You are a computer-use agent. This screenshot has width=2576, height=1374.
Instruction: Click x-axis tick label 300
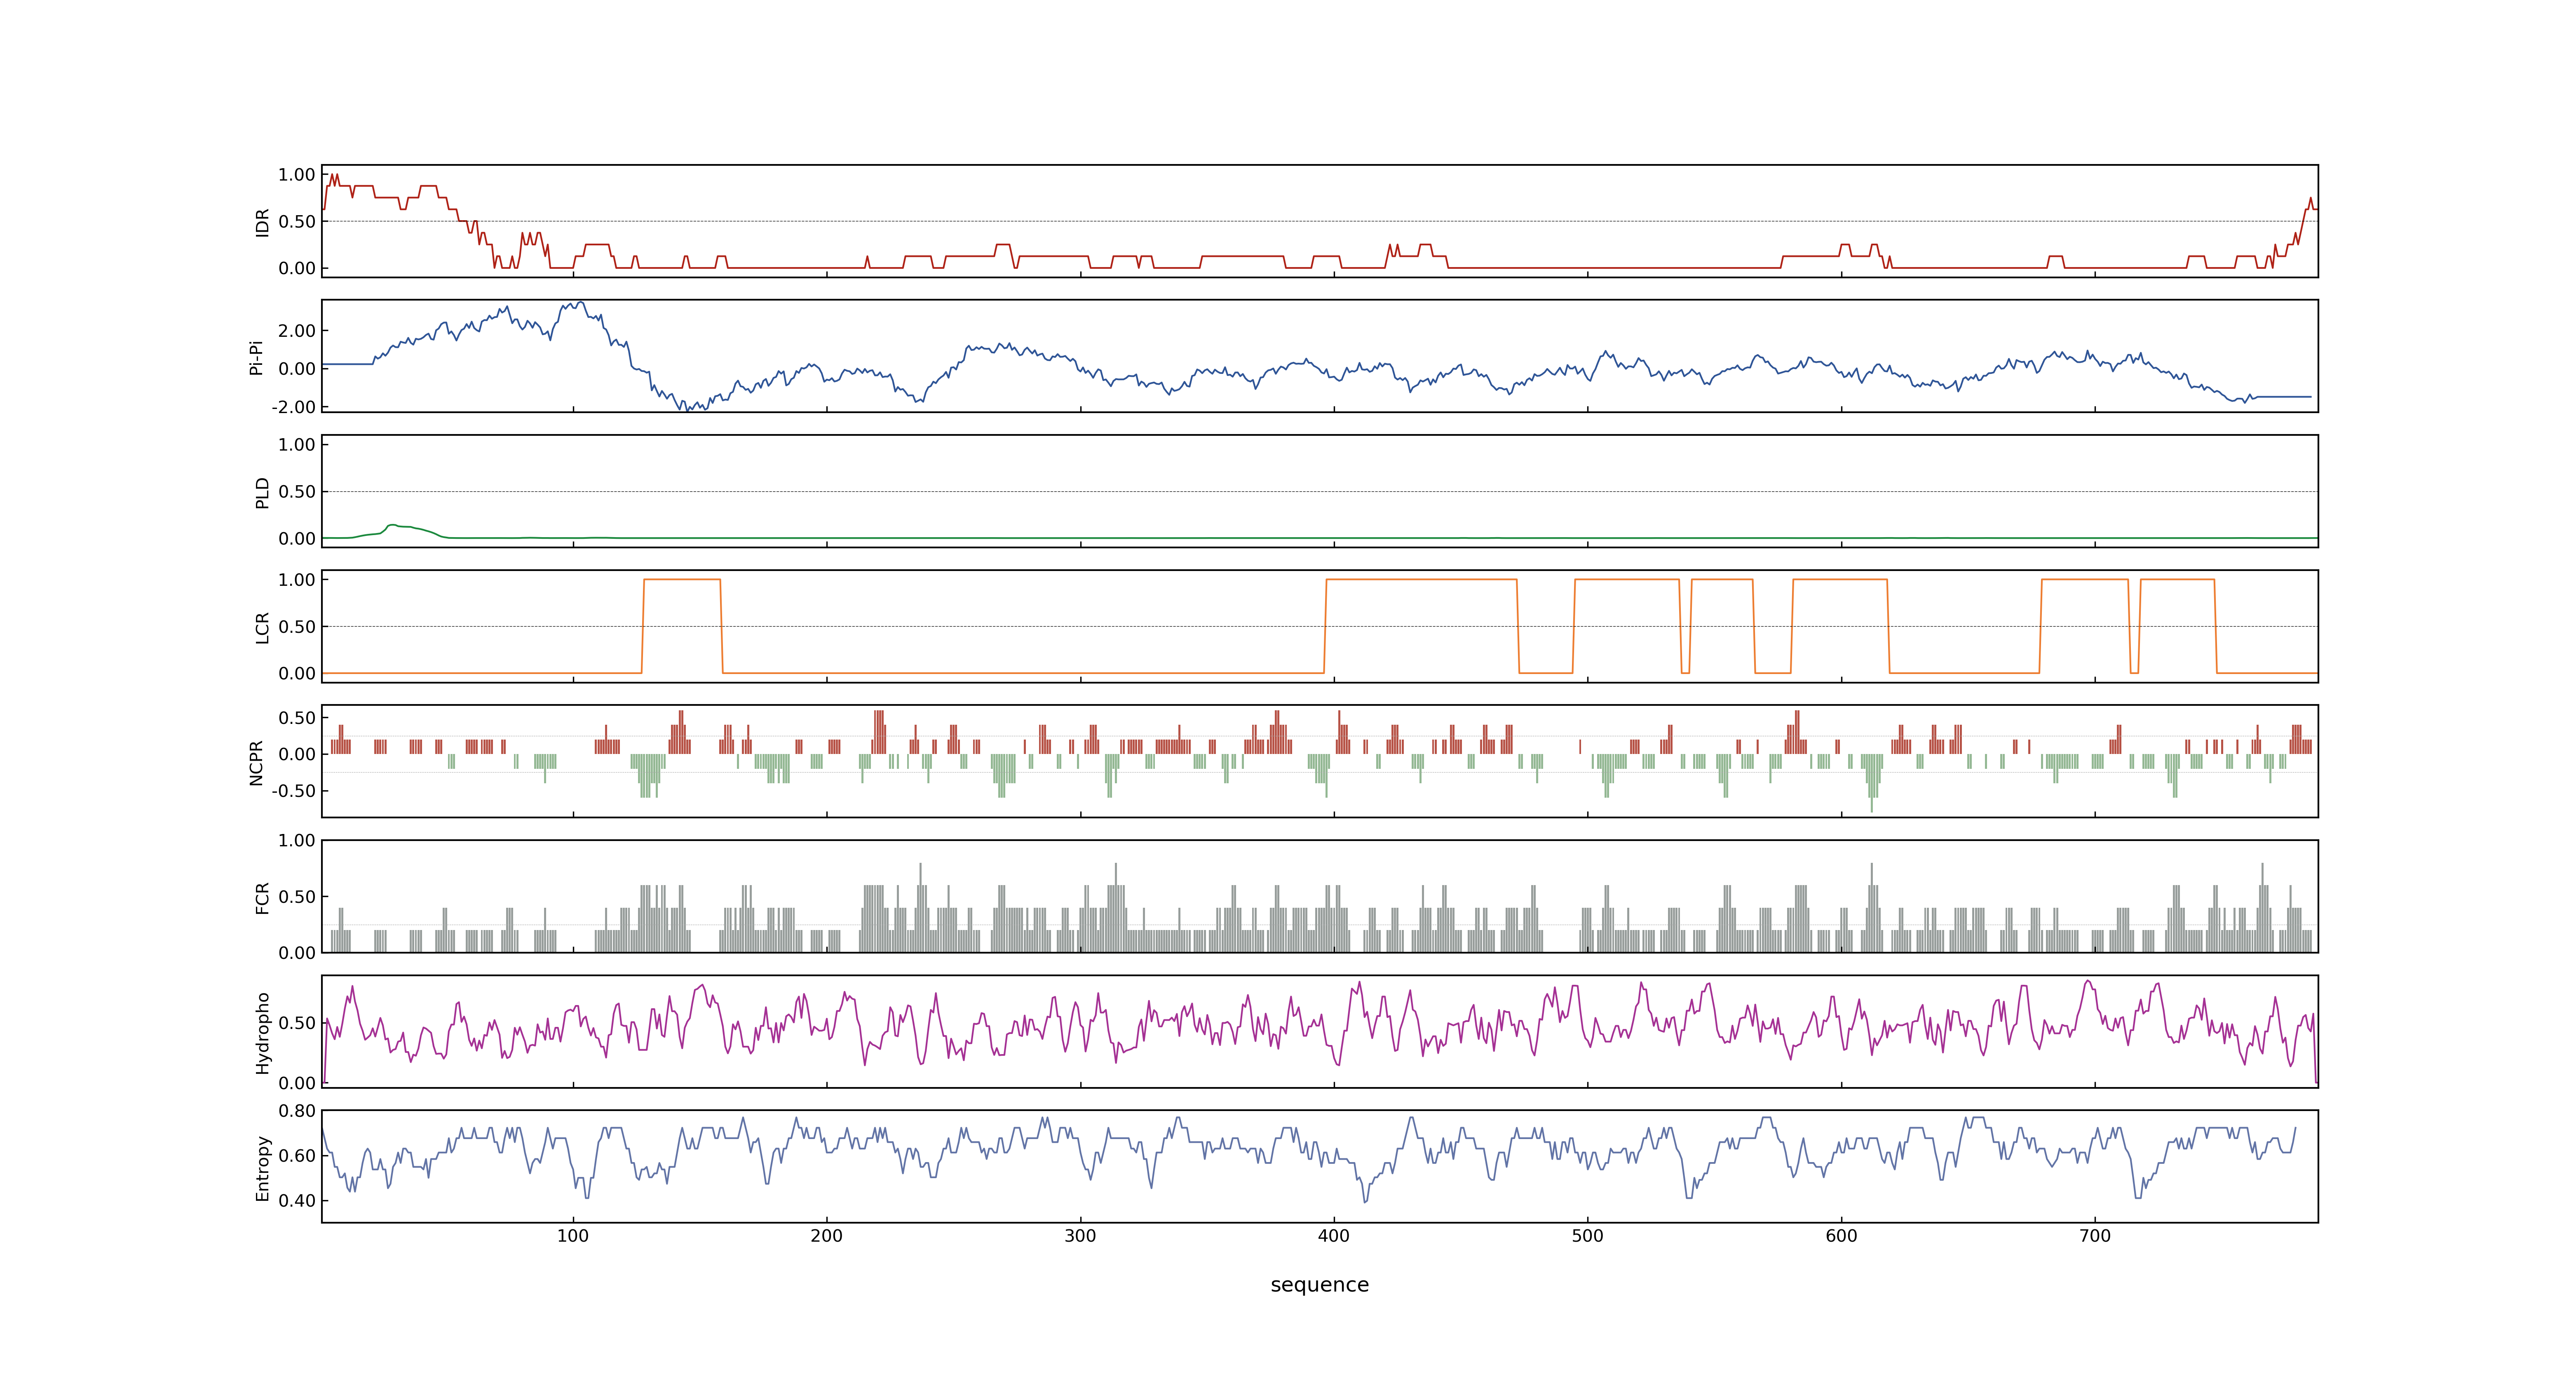tap(1080, 1236)
